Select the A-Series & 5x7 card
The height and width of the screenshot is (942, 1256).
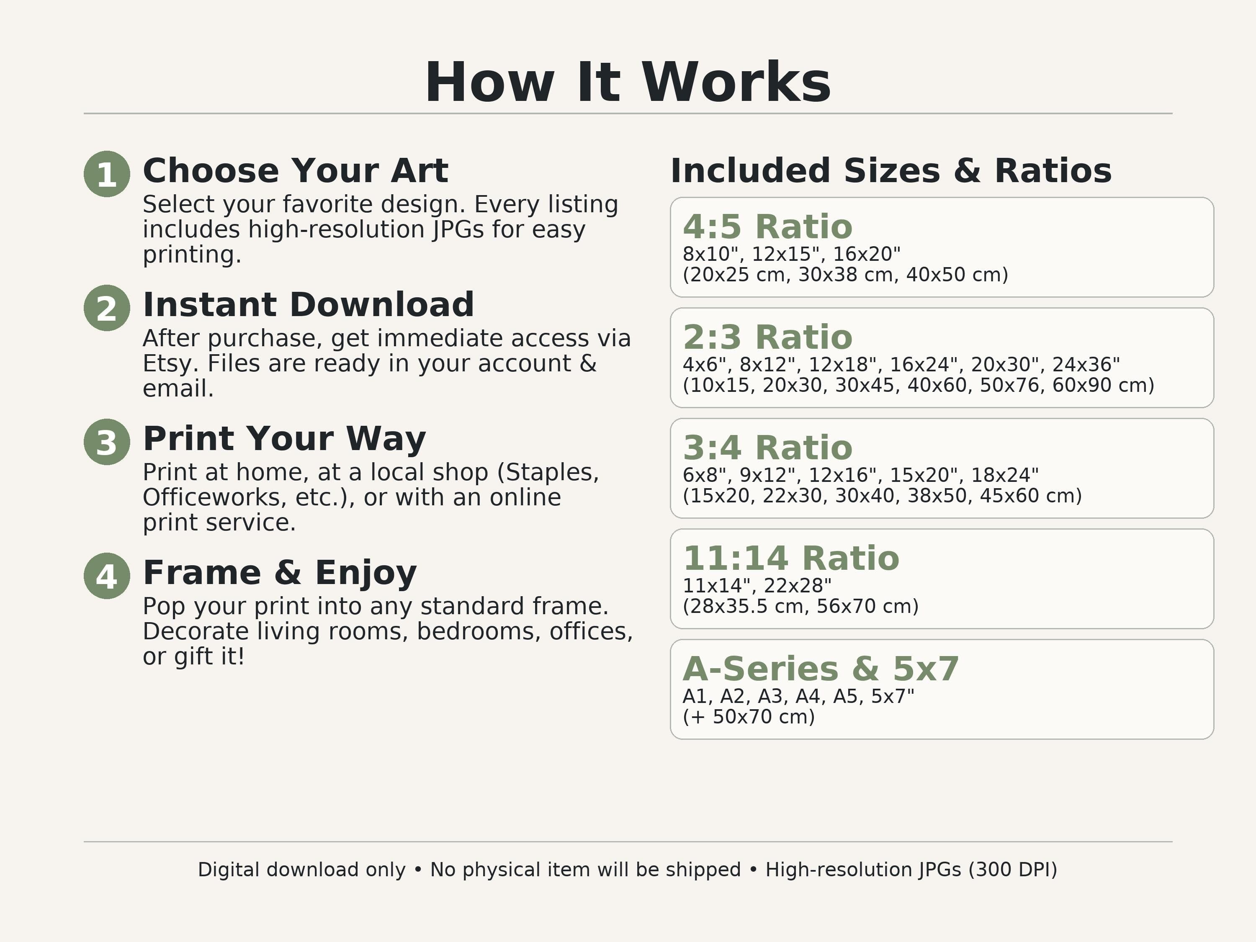click(942, 689)
